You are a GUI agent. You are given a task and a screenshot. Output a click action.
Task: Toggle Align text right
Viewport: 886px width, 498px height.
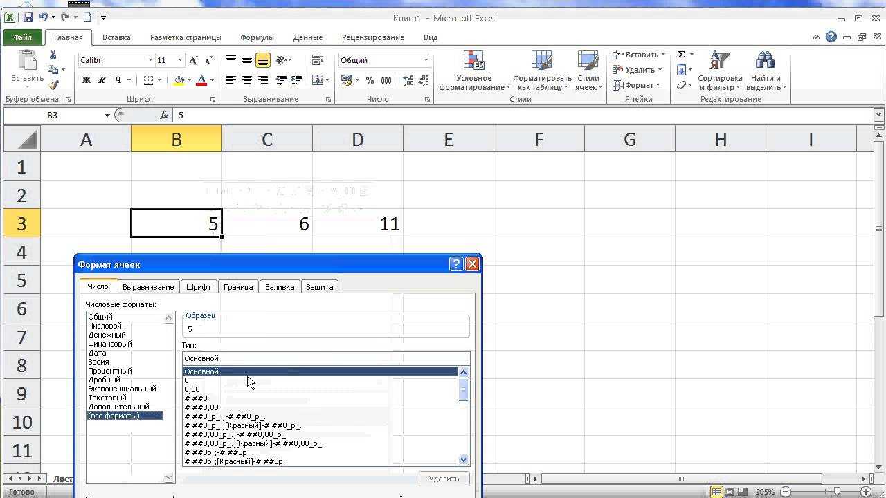[263, 80]
